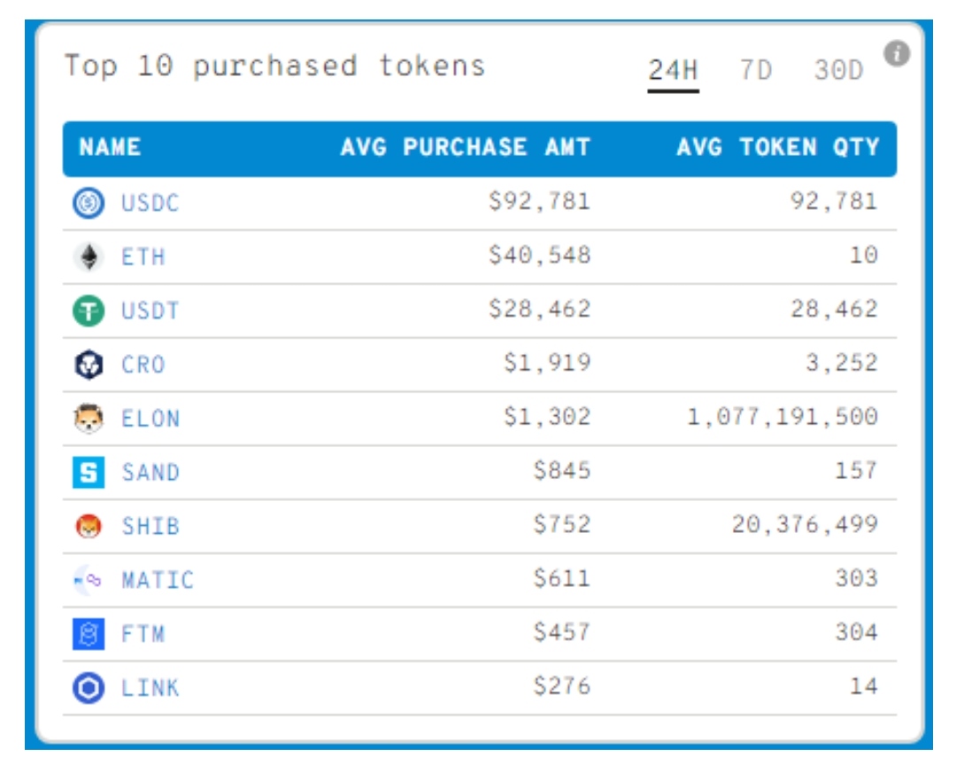Open the MATIC token link
The height and width of the screenshot is (764, 956).
point(158,580)
